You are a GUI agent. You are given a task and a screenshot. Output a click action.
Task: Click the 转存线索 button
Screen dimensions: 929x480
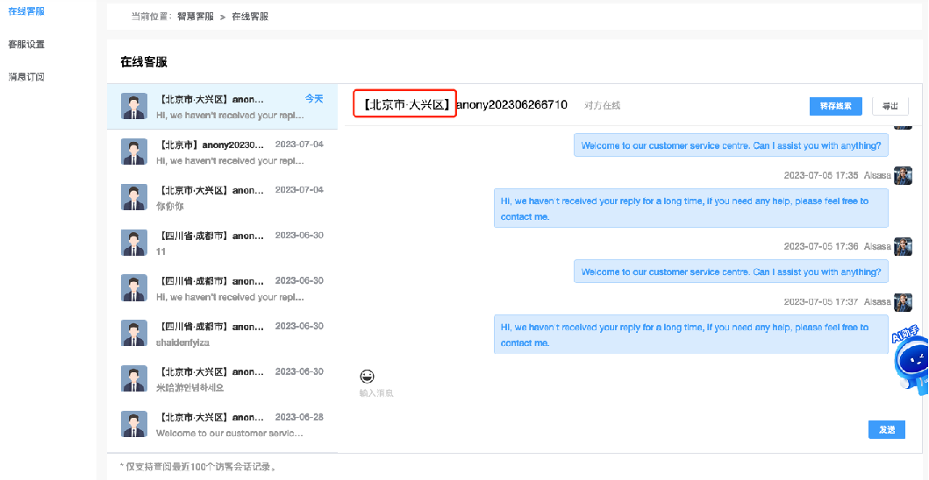click(835, 107)
